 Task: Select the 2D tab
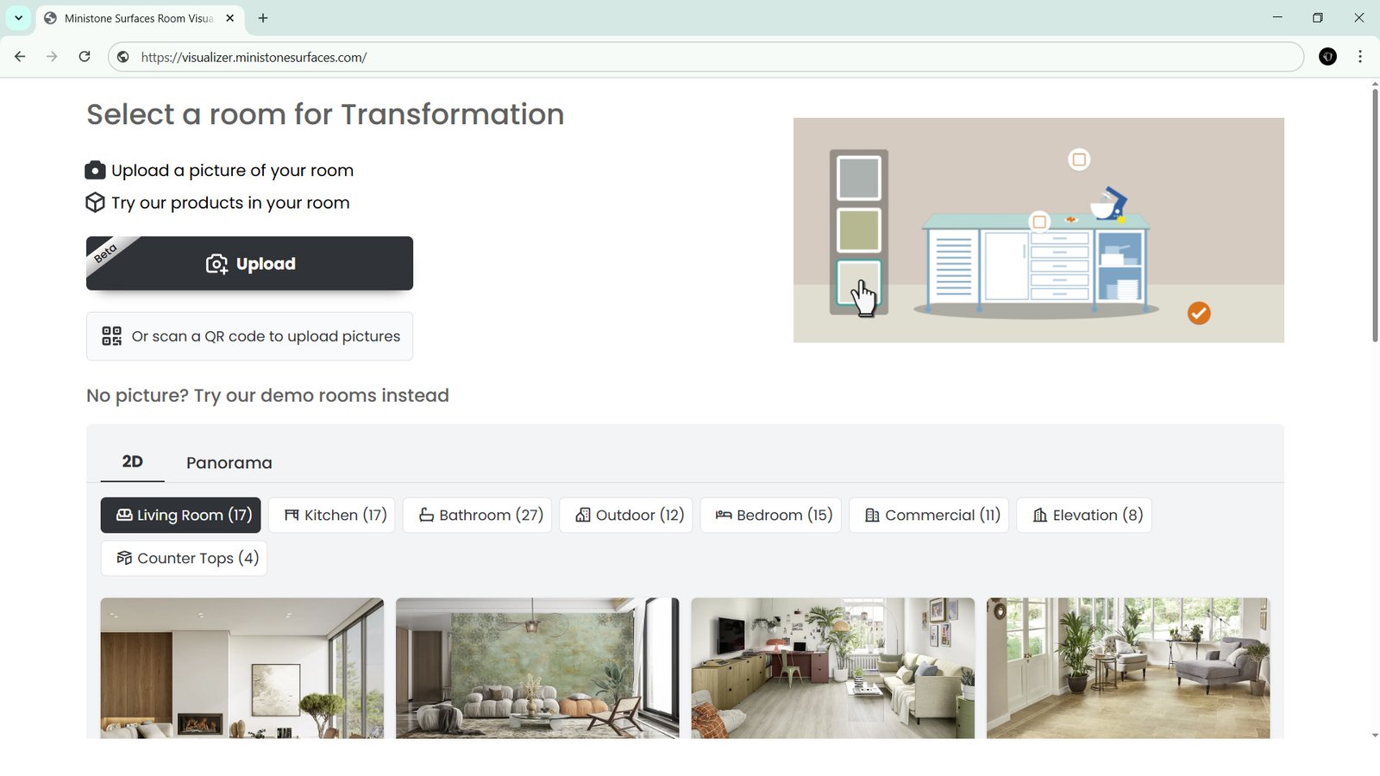pyautogui.click(x=132, y=461)
